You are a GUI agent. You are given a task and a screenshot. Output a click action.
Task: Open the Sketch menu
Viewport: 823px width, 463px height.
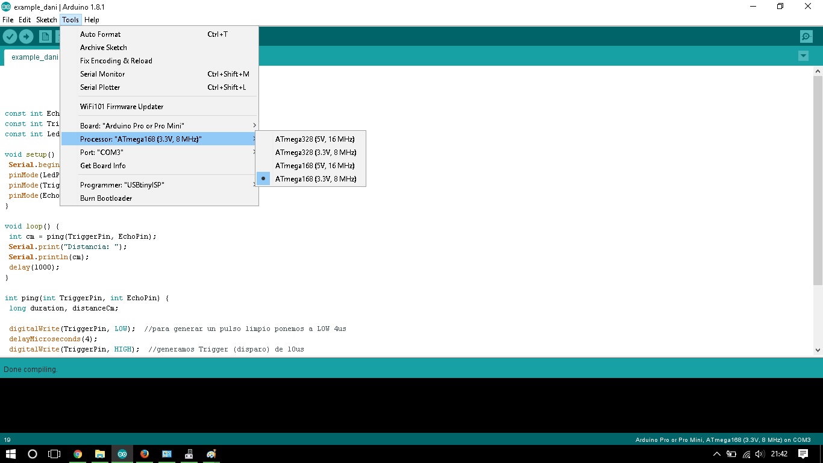point(46,20)
